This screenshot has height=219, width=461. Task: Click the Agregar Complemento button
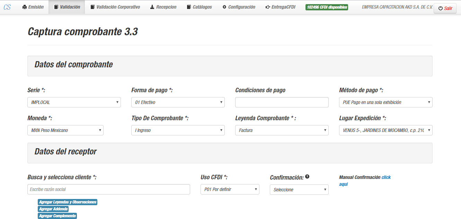(x=57, y=216)
